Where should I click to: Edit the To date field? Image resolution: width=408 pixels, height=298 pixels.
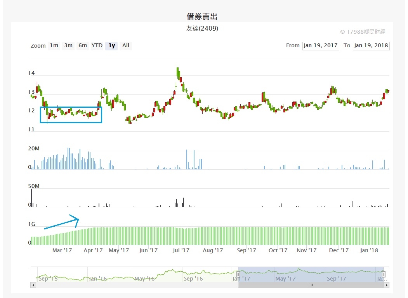(371, 46)
